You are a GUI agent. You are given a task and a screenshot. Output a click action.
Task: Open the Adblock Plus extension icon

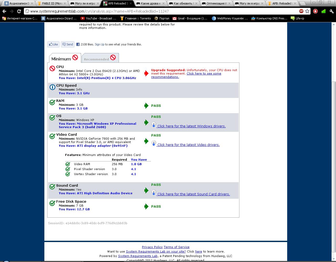(x=301, y=11)
